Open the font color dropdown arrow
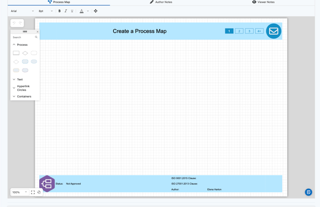The image size is (320, 207). pyautogui.click(x=88, y=11)
